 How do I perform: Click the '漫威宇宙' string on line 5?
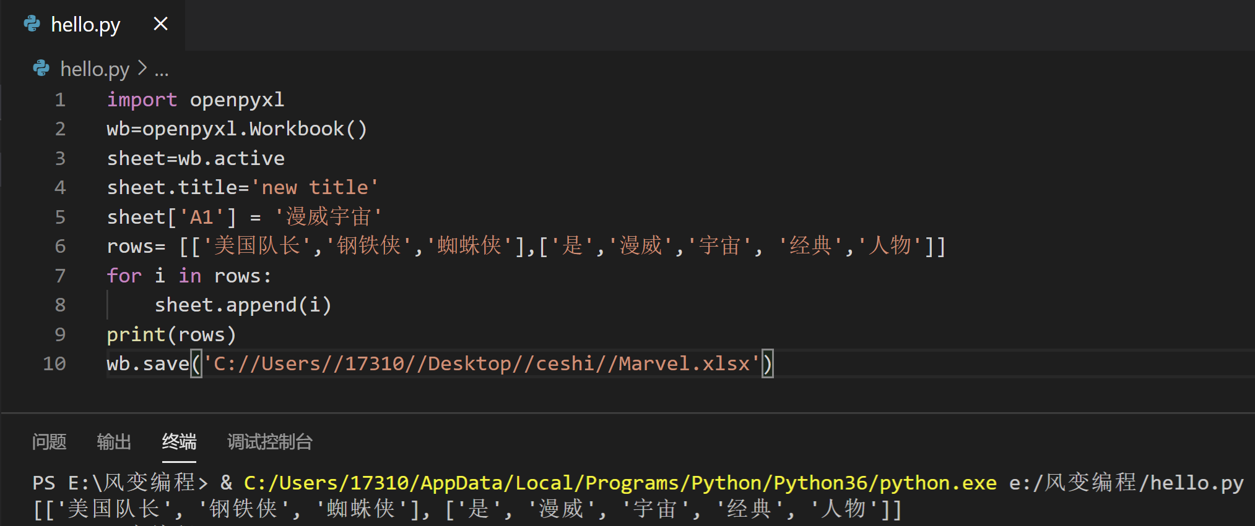[x=328, y=217]
